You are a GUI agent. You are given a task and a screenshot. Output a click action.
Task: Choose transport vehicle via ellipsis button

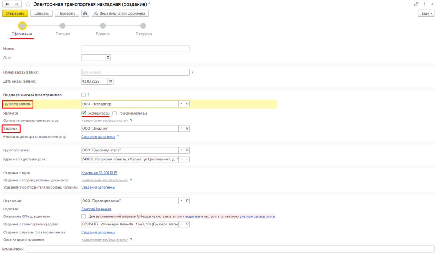click(181, 224)
